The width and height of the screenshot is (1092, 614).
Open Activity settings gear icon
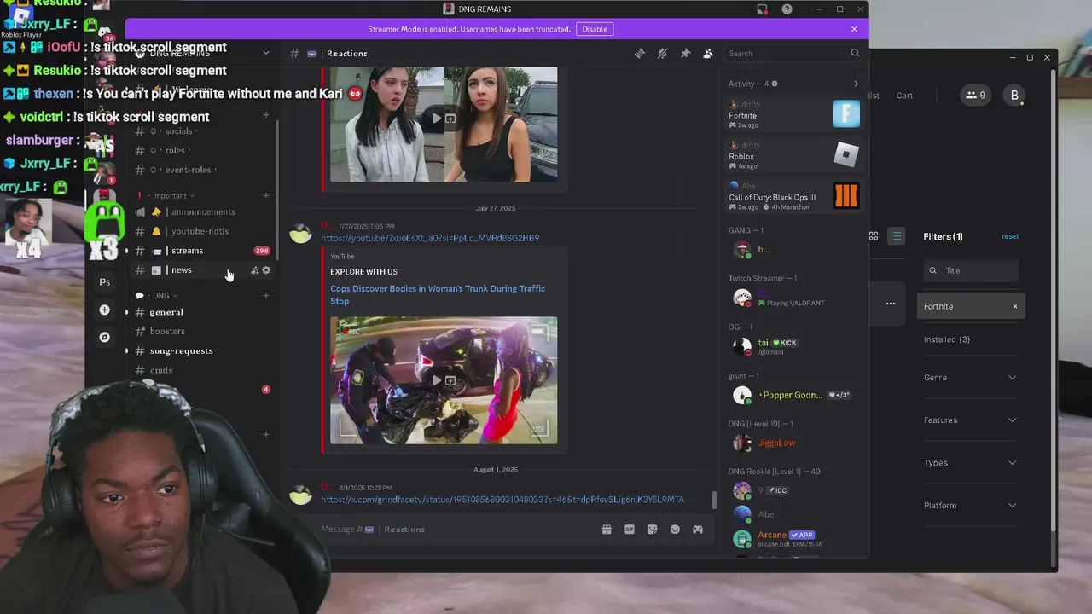(x=774, y=84)
